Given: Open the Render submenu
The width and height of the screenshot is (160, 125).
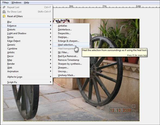Looking at the screenshot, I should 27,64.
